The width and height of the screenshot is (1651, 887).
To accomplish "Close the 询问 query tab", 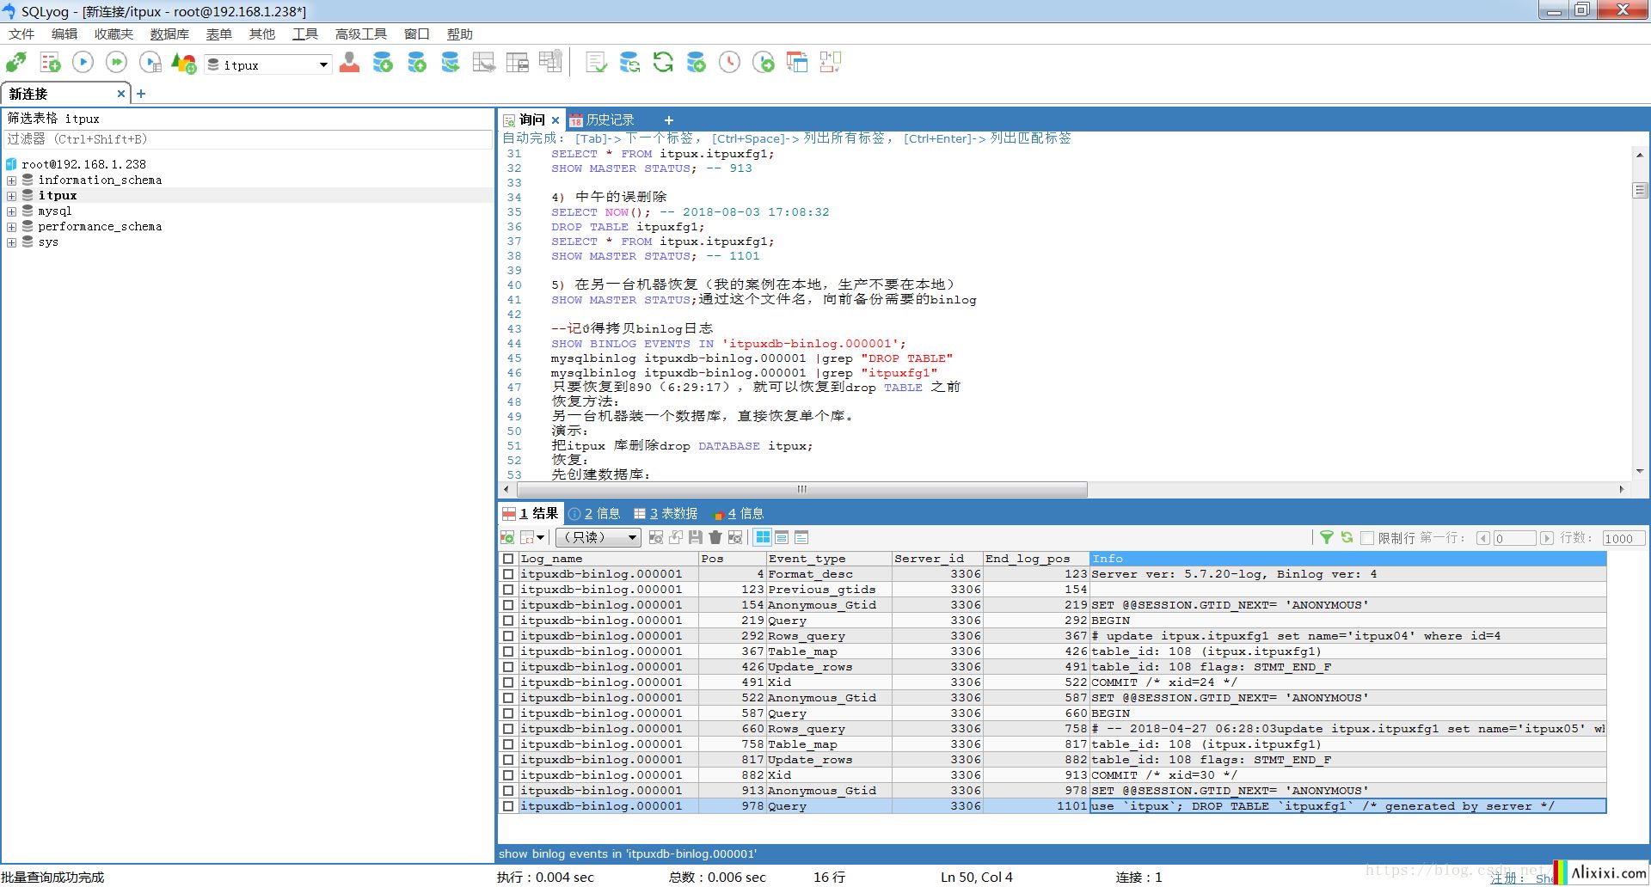I will [555, 120].
